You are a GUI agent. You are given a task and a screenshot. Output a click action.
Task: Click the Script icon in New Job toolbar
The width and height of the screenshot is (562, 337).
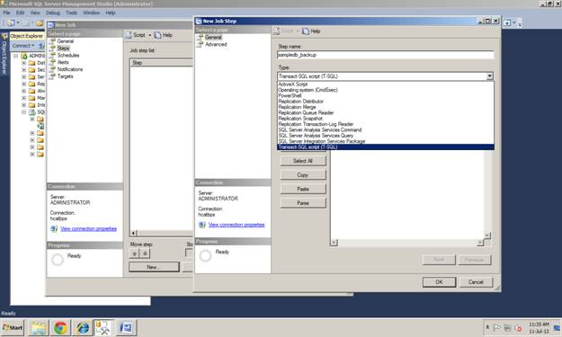point(129,35)
